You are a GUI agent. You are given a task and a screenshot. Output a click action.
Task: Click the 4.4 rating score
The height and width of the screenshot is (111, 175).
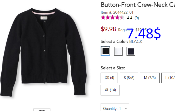coord(130,18)
